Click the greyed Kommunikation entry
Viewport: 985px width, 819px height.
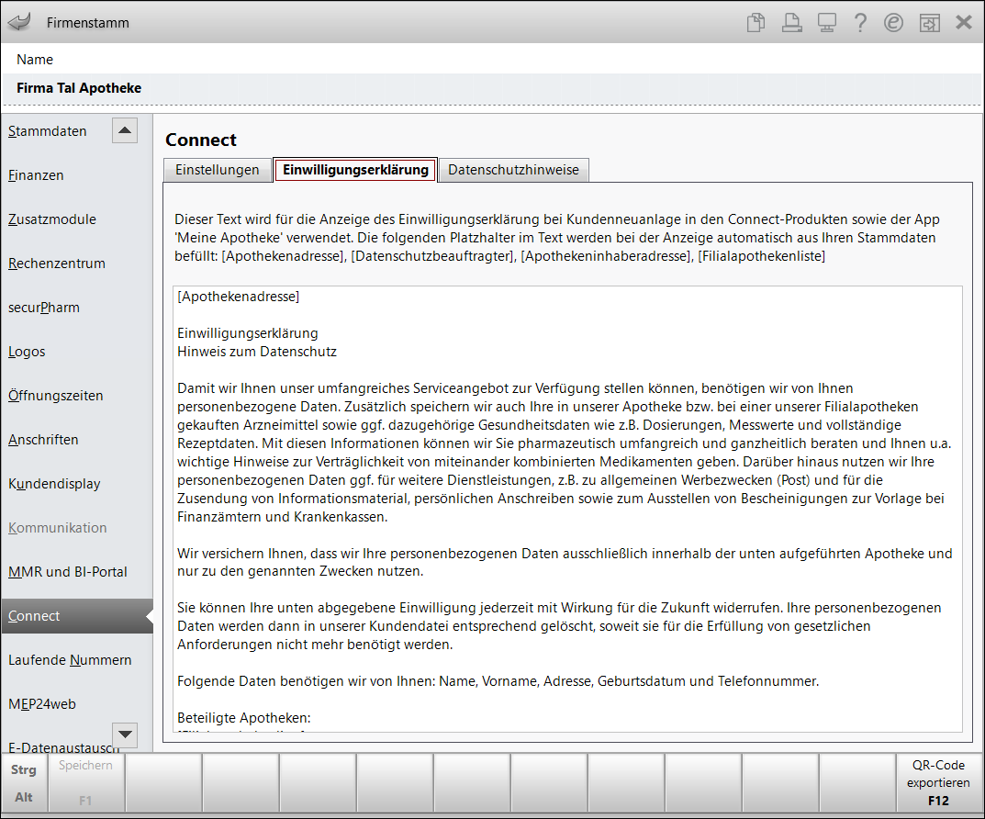[57, 528]
